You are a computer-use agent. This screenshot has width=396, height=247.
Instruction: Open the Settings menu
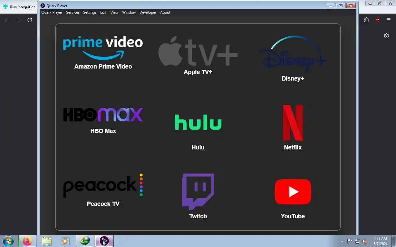coord(90,12)
